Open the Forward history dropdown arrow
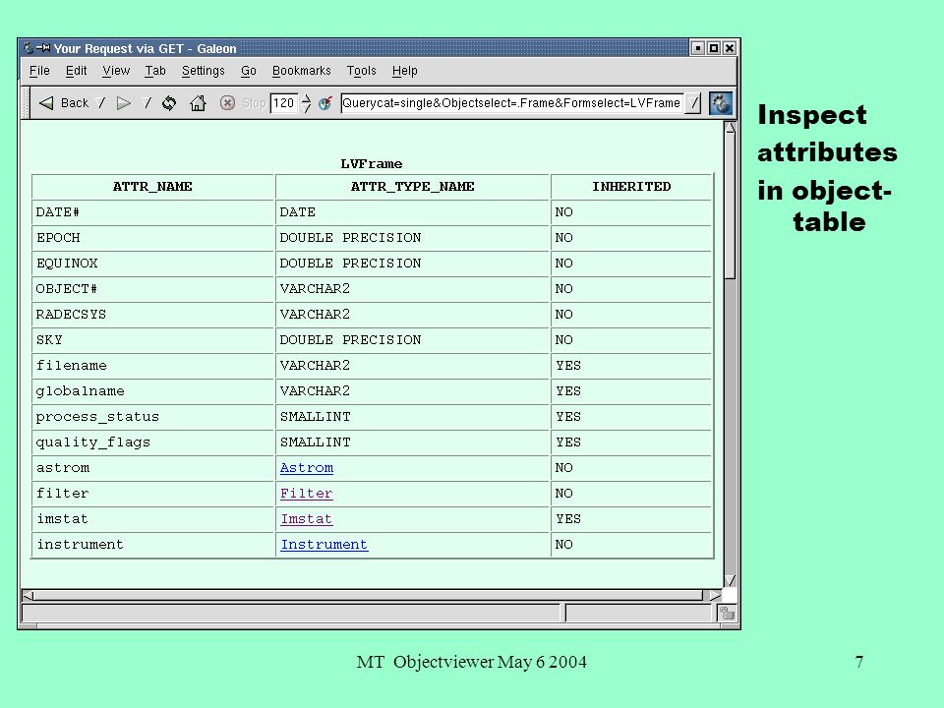The height and width of the screenshot is (708, 944). click(147, 103)
